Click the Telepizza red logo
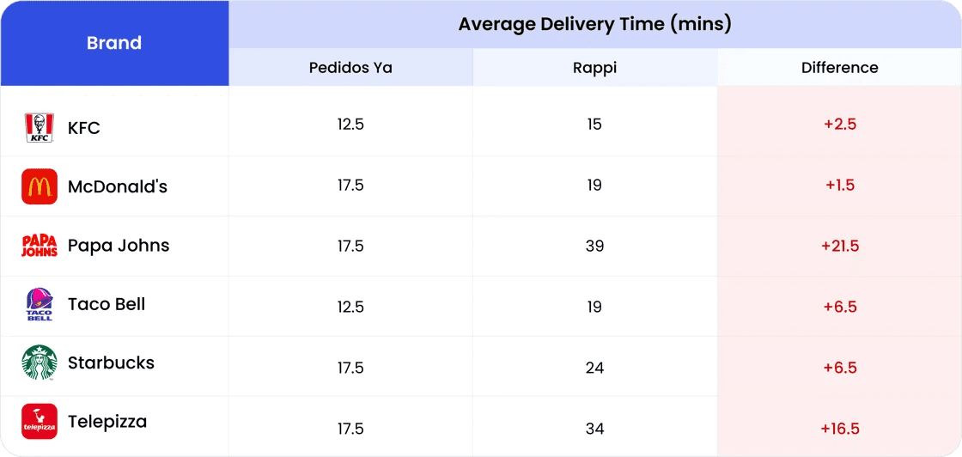This screenshot has height=457, width=962. coord(40,422)
